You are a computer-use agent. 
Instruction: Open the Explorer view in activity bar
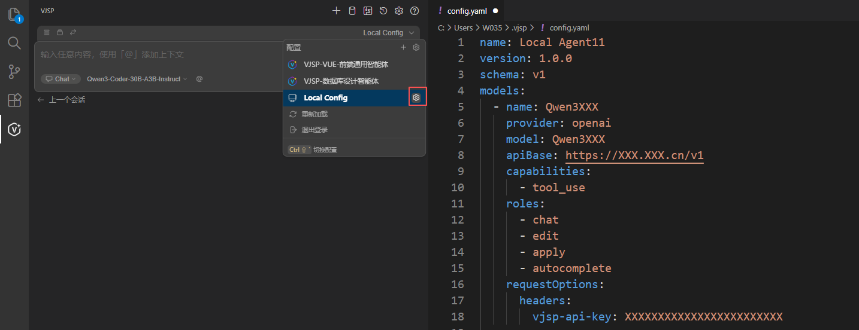pos(14,14)
